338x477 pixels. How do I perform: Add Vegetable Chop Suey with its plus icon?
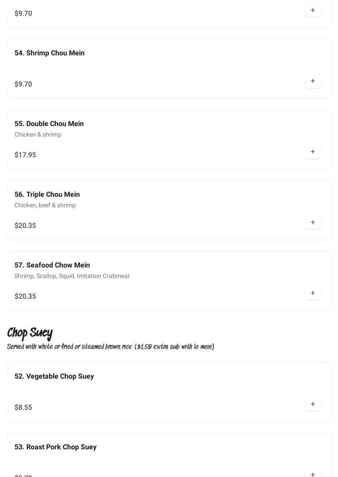click(313, 405)
